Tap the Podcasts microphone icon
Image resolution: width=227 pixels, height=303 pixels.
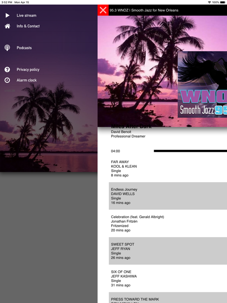point(7,48)
